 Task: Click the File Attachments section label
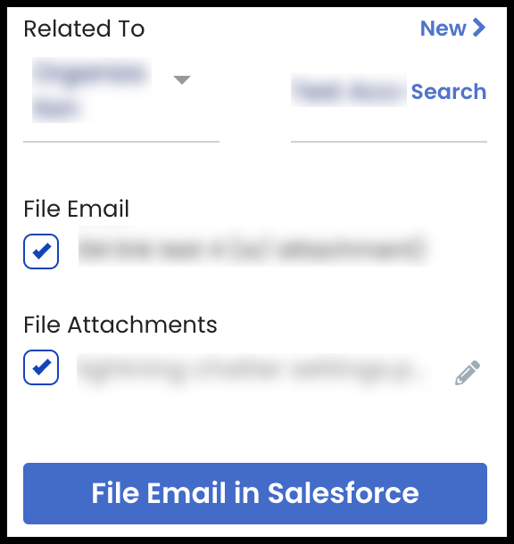click(x=120, y=326)
